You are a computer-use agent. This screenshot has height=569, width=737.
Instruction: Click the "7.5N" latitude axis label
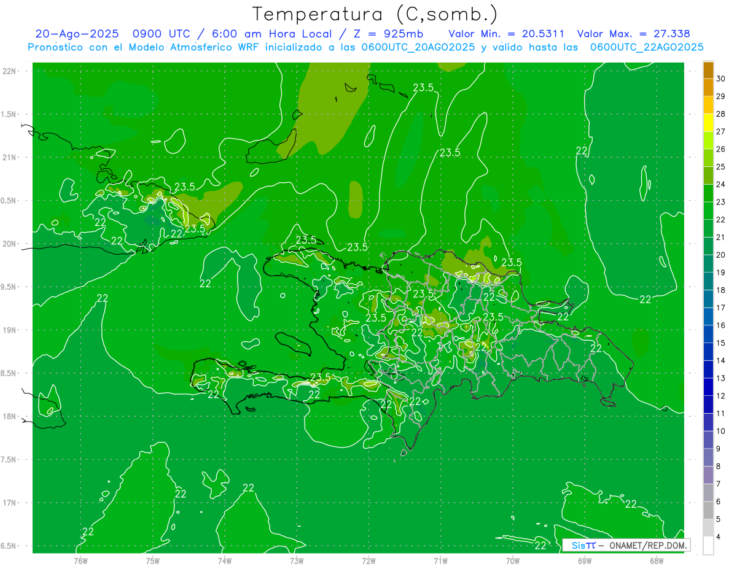coord(9,459)
